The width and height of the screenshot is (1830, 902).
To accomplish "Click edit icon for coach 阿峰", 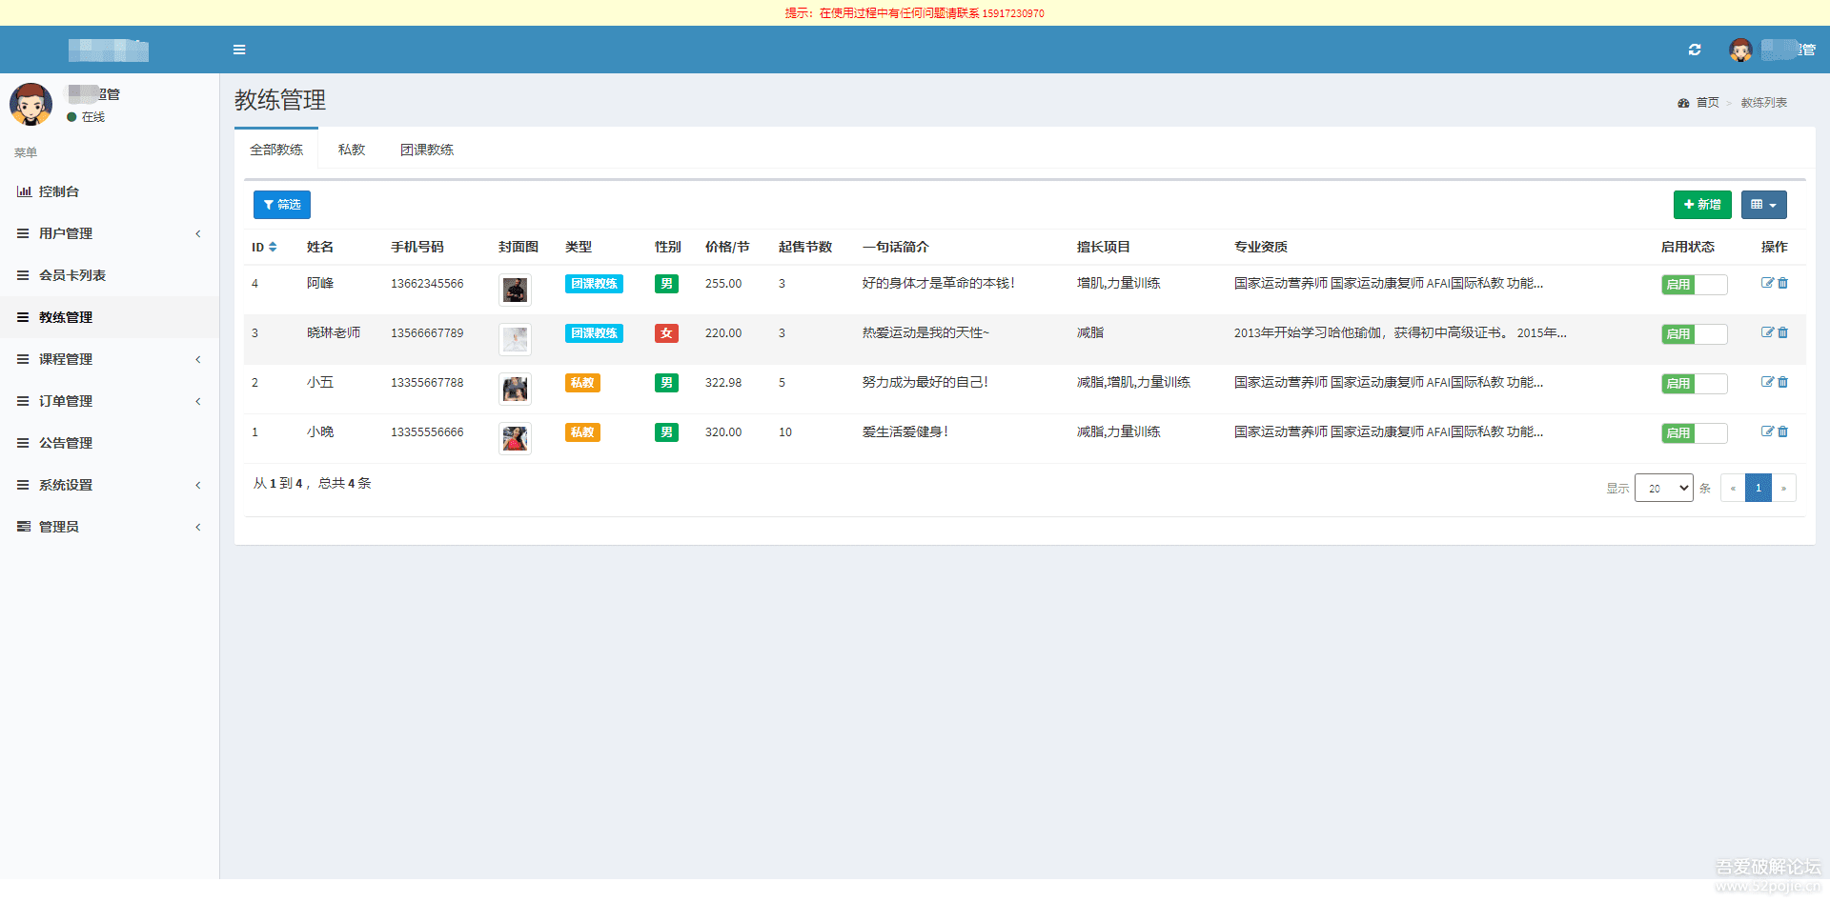I will click(x=1767, y=283).
